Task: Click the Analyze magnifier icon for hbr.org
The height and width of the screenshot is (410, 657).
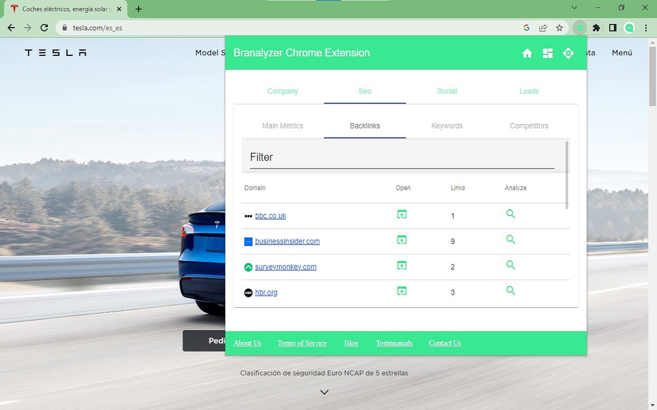Action: tap(510, 291)
